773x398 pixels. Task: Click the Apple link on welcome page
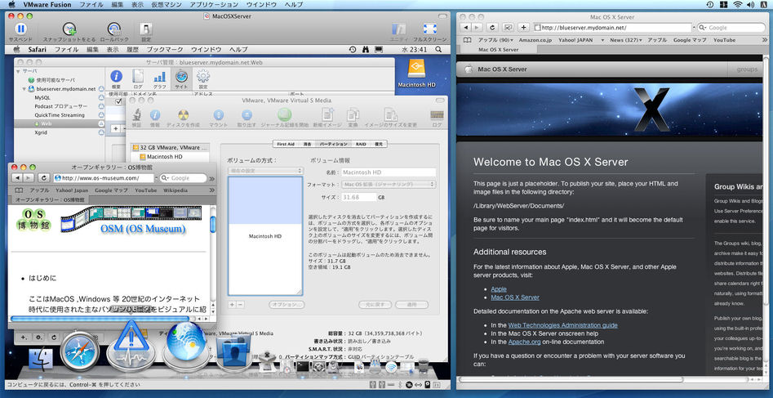499,288
